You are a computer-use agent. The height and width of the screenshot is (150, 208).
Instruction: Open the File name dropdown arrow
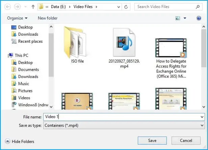202,117
